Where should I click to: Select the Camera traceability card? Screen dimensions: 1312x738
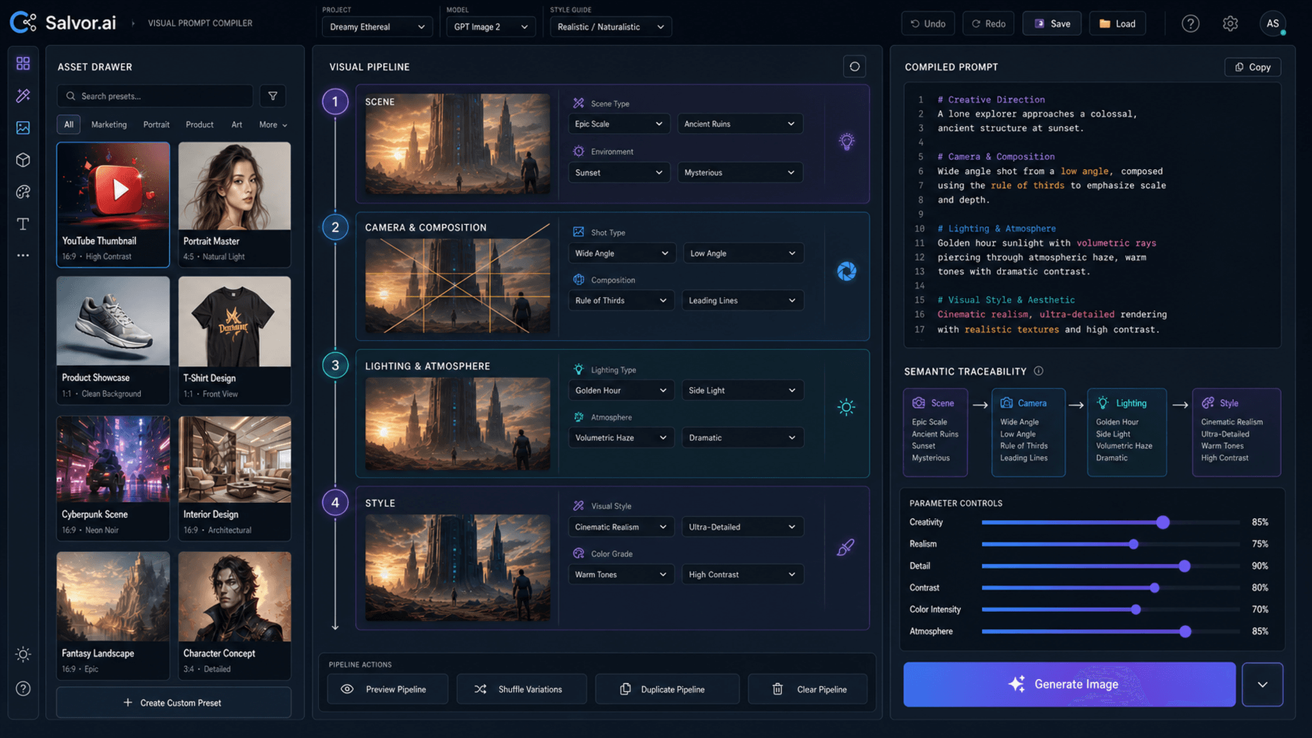1028,432
